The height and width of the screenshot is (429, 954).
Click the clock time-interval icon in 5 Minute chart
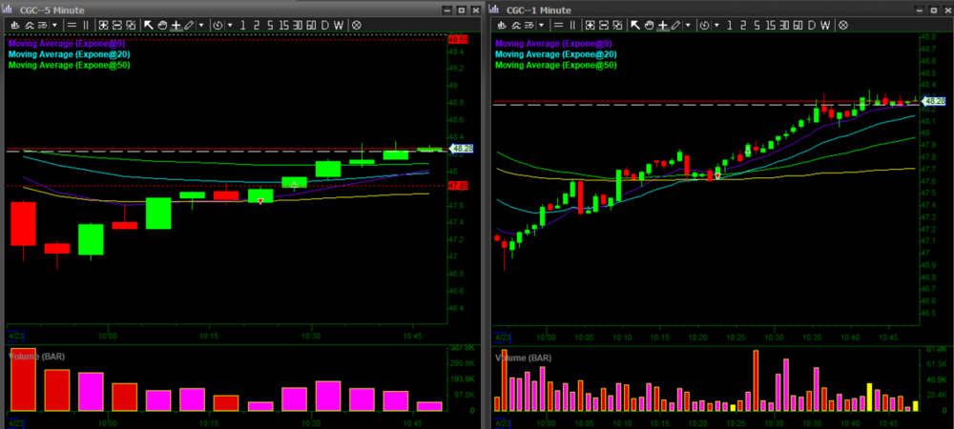click(x=218, y=25)
